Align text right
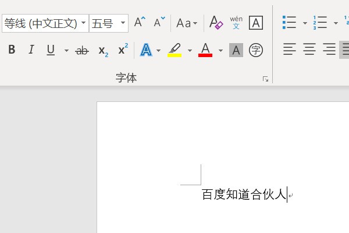The width and height of the screenshot is (349, 233). (x=329, y=49)
